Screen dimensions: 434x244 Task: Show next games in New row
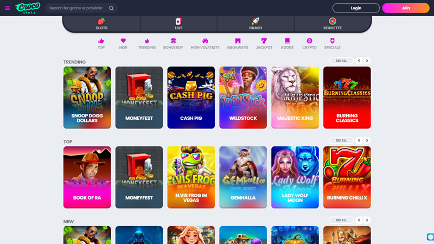367,220
